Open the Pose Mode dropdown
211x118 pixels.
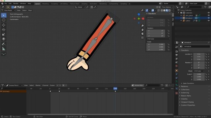(8, 10)
